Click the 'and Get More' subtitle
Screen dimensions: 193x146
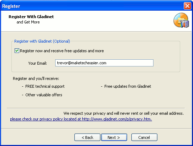tap(28, 22)
